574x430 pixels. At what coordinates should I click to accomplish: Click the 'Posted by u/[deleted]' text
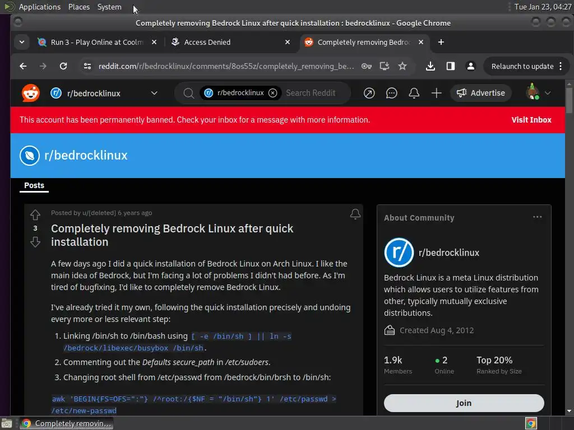click(x=83, y=213)
